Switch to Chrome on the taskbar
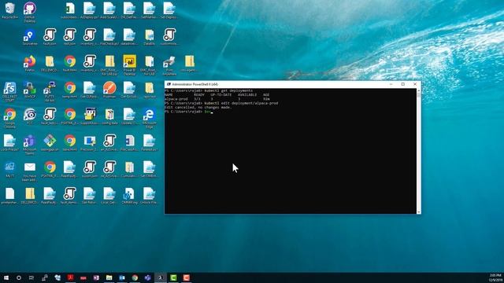 135,277
